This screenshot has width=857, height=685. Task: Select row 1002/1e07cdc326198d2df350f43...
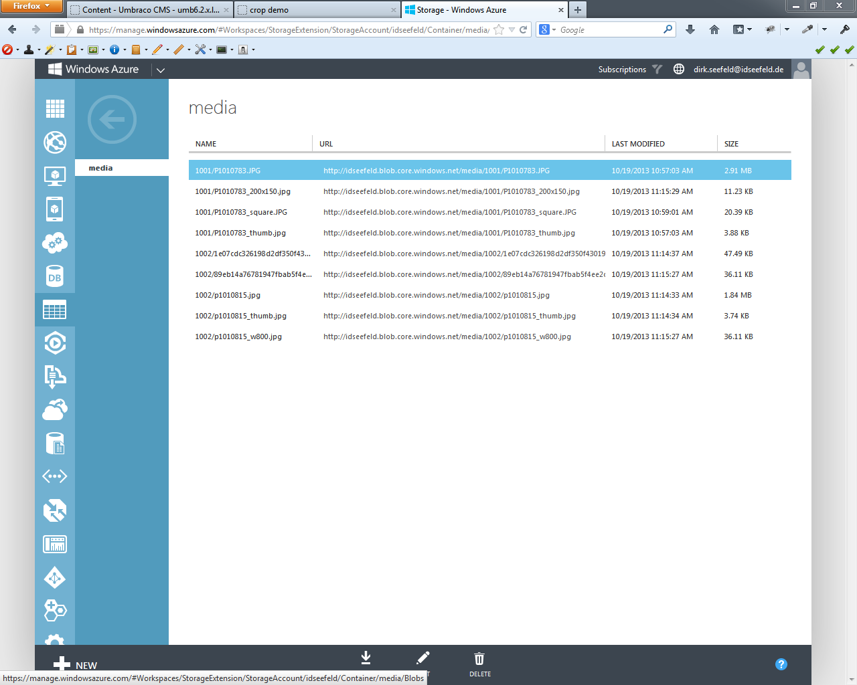[x=490, y=254]
